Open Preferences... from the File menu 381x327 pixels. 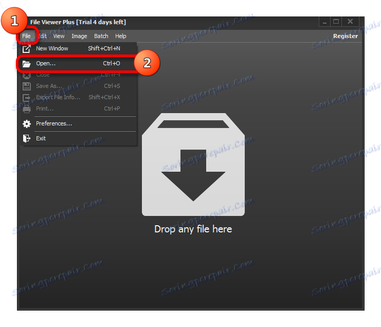[x=79, y=124]
